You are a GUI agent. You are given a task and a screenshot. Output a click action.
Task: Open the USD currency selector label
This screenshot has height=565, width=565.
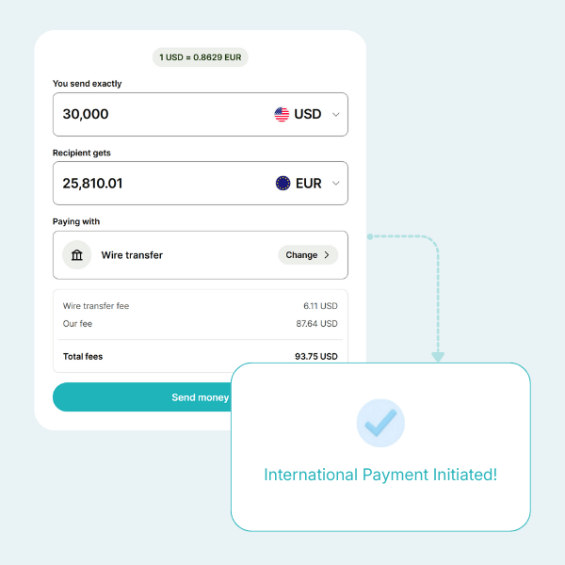(308, 114)
